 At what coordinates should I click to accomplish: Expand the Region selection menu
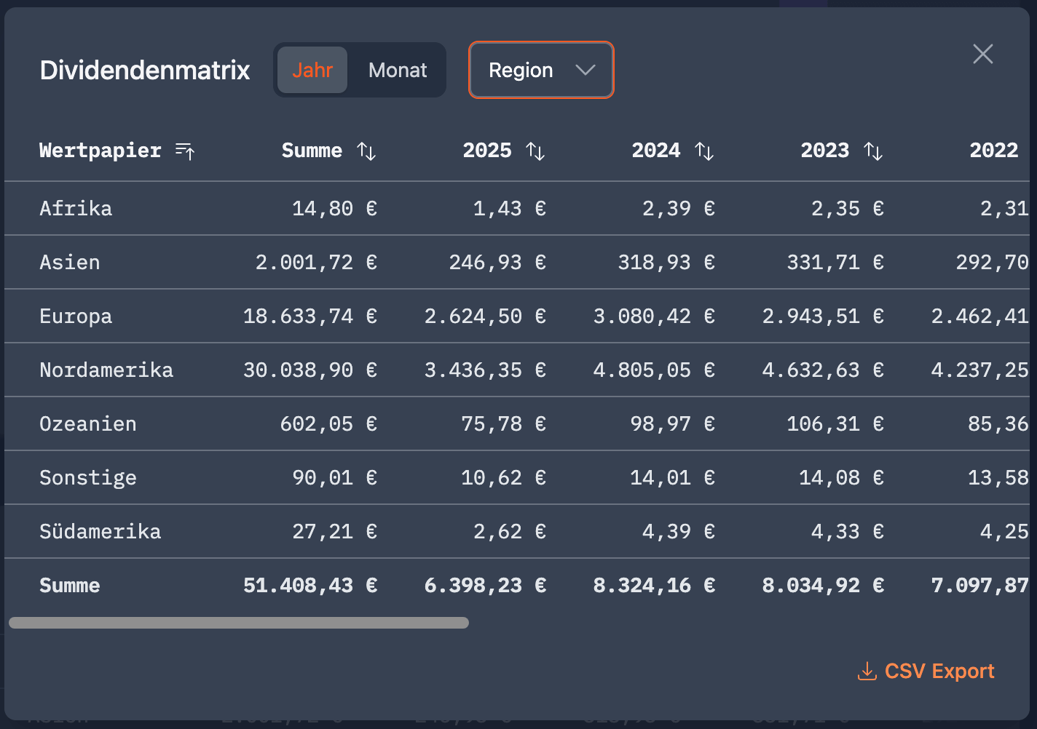(541, 70)
